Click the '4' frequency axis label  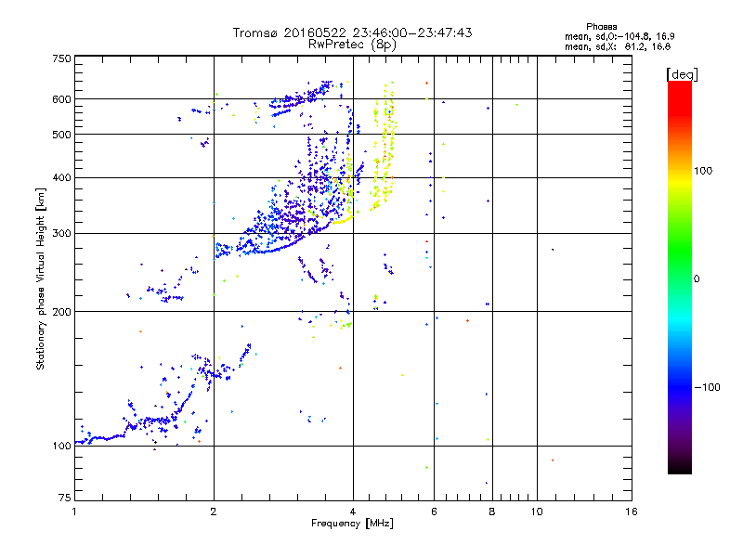point(353,512)
